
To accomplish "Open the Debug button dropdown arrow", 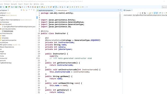I will [x=14, y=7].
